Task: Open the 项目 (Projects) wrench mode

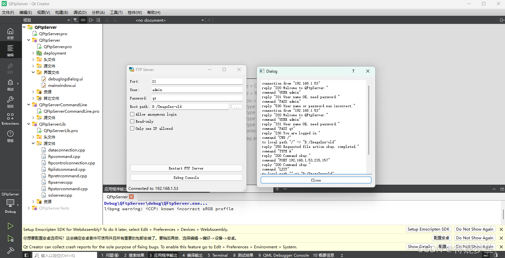Action: coord(10,102)
